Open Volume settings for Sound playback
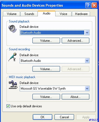Viewport: 99px width, 122px height. (x=46, y=41)
